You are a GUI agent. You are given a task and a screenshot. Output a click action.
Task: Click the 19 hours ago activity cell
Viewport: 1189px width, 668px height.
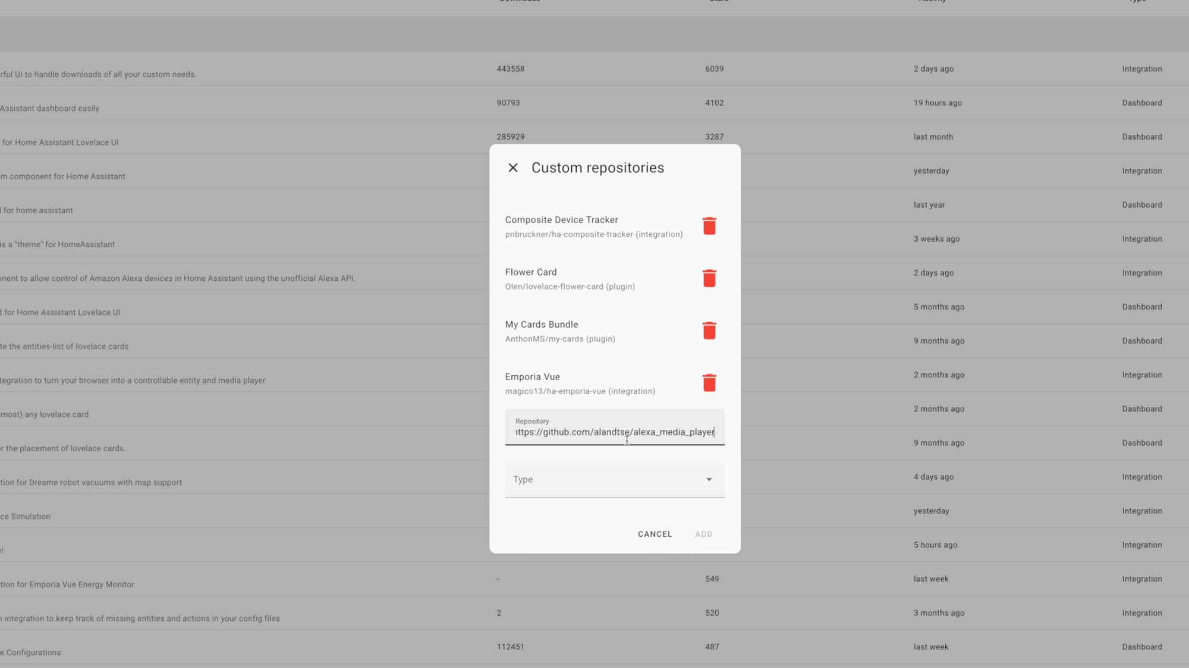pyautogui.click(x=938, y=103)
